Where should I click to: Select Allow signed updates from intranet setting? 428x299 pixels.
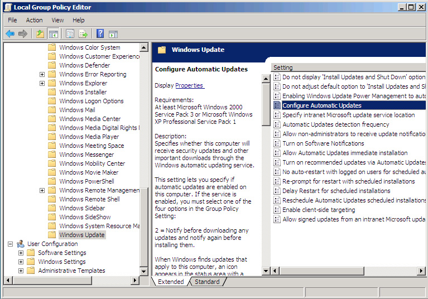coord(354,219)
